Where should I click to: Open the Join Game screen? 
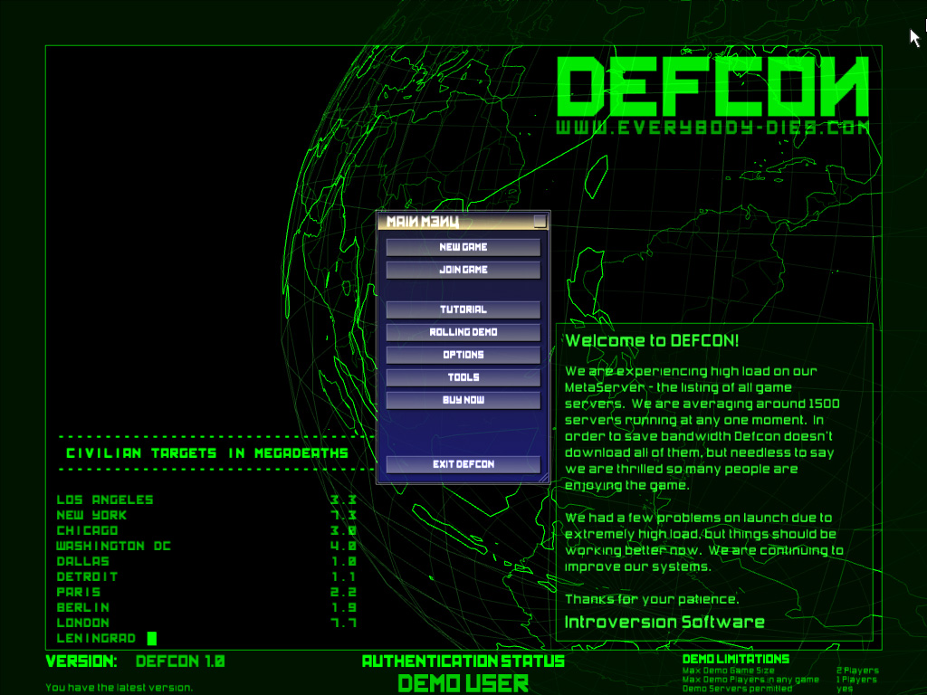(x=463, y=270)
